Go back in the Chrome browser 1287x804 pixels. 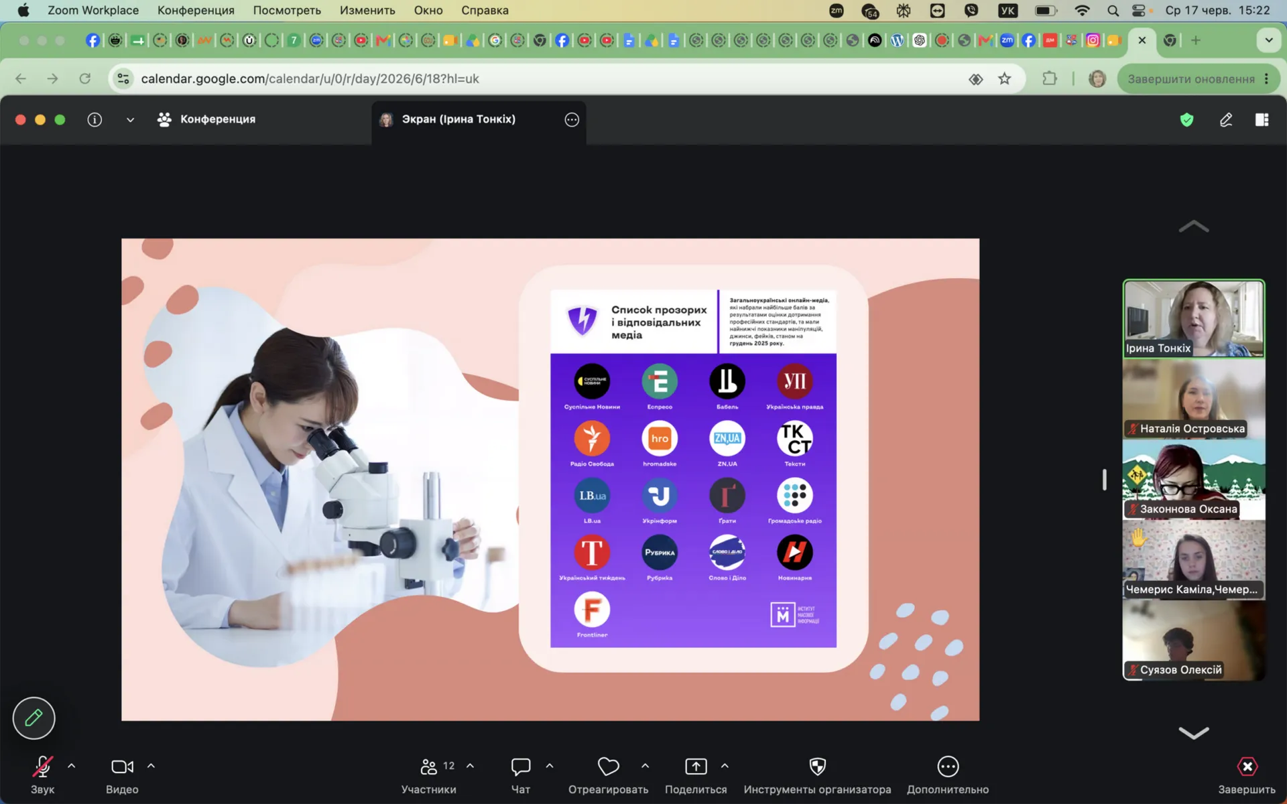click(21, 78)
